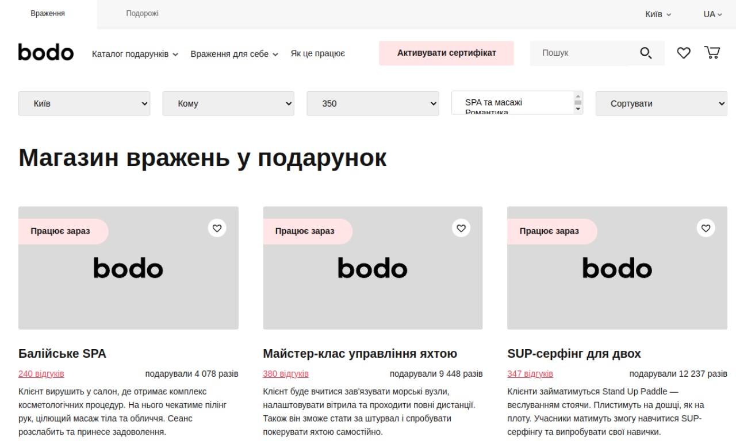Open the shopping cart icon
Image resolution: width=736 pixels, height=441 pixels.
[712, 53]
